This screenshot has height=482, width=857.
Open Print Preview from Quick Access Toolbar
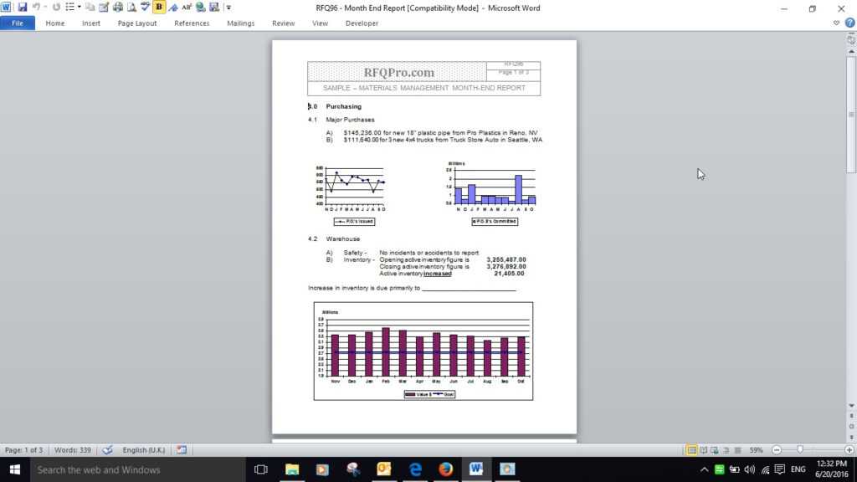131,7
